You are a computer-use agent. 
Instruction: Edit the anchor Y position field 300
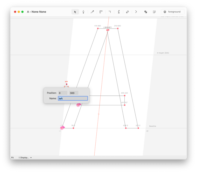click(x=74, y=93)
